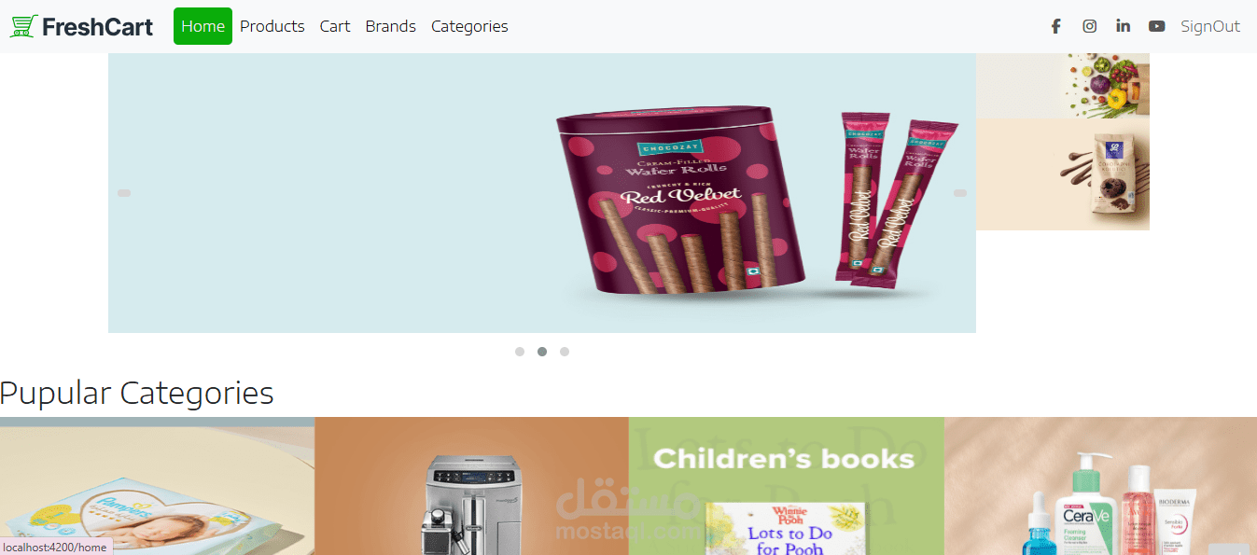
Task: Select the second carousel dot indicator
Action: [x=542, y=352]
